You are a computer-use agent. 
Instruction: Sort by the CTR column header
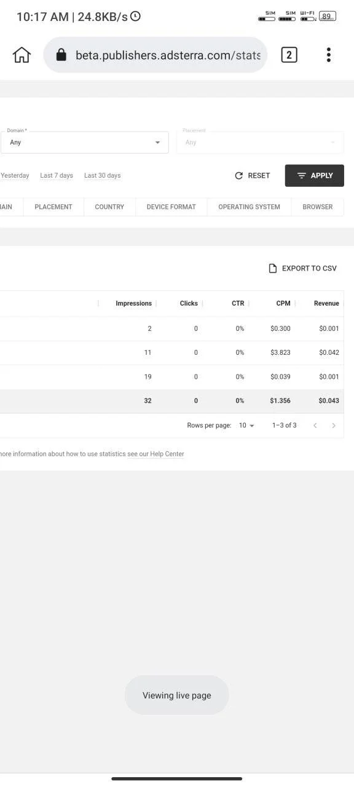click(238, 303)
